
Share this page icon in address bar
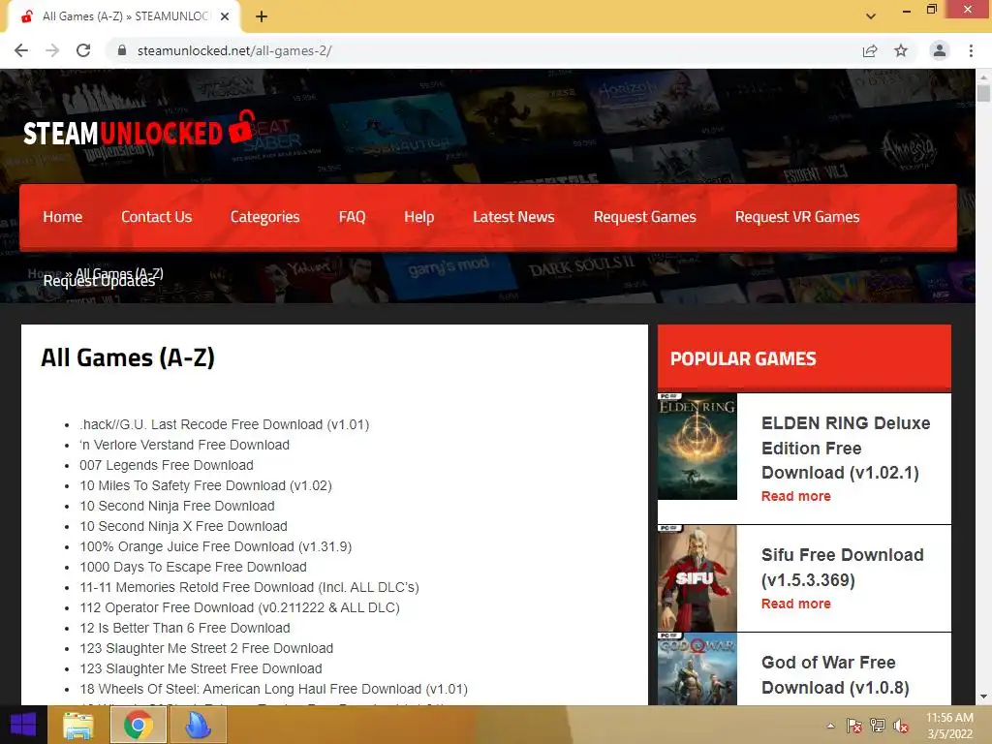[x=870, y=50]
